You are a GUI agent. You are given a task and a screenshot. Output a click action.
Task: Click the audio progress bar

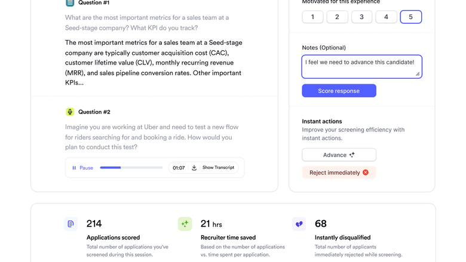pos(131,168)
